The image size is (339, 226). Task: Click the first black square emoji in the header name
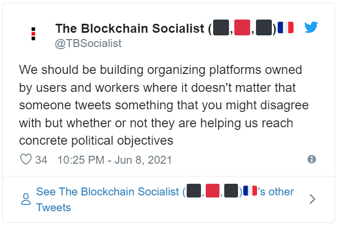point(221,27)
